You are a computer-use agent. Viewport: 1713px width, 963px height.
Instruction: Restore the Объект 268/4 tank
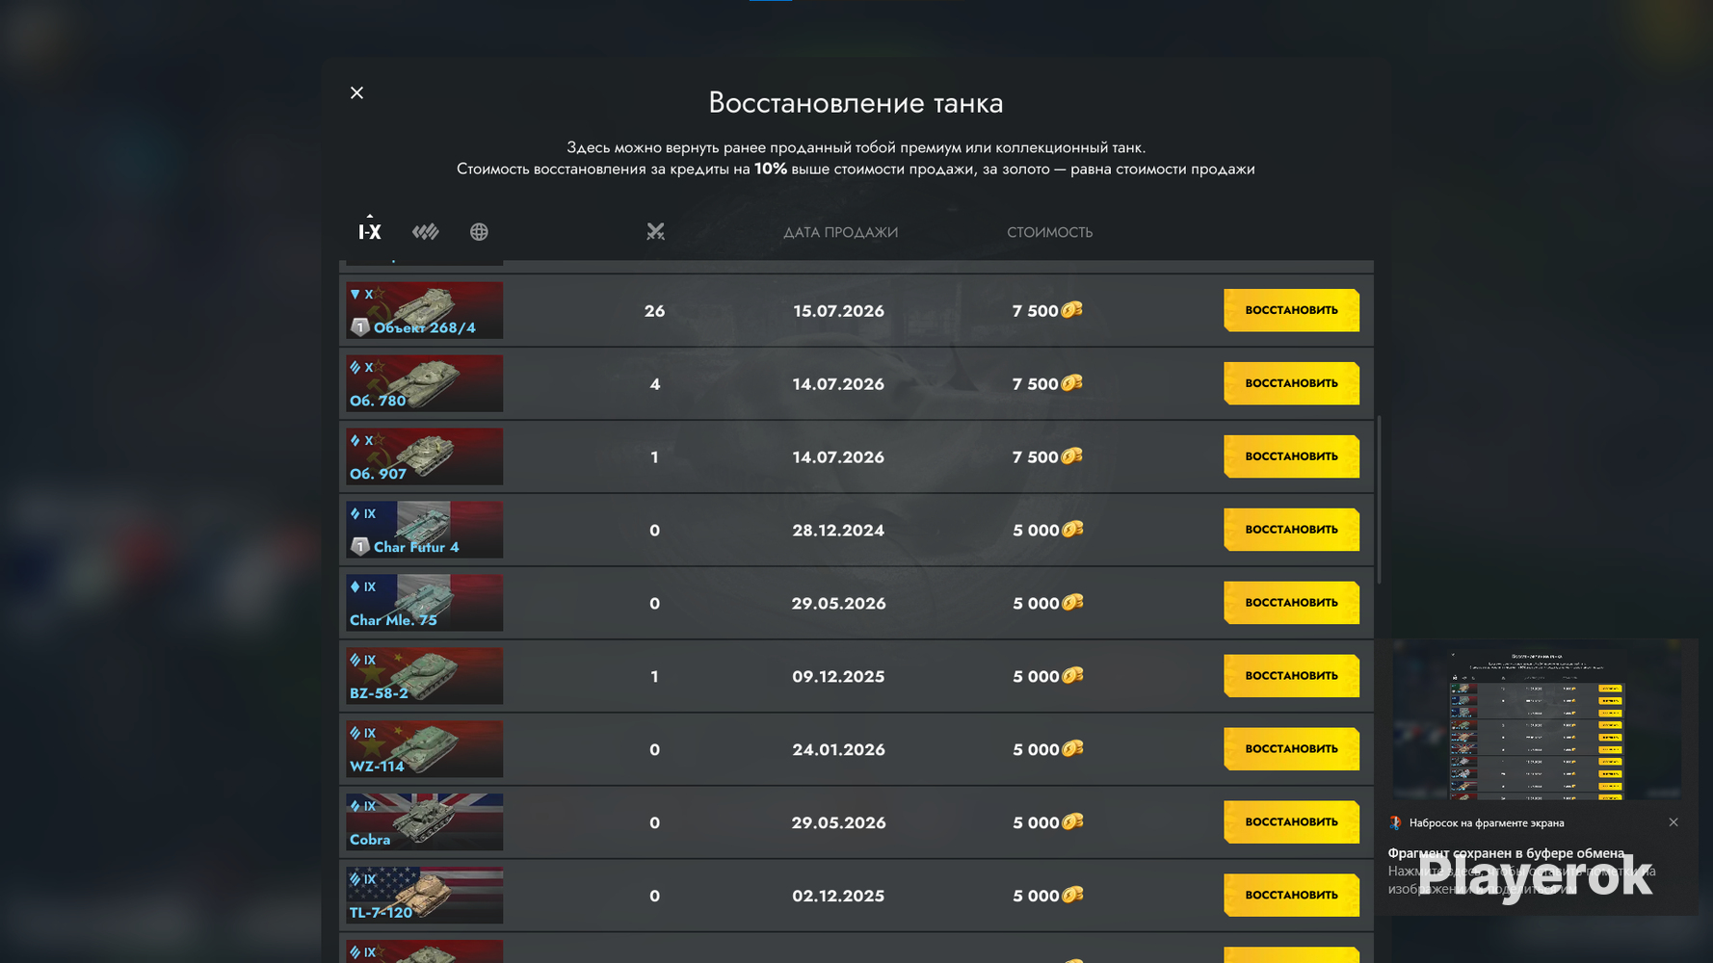[x=1291, y=310]
